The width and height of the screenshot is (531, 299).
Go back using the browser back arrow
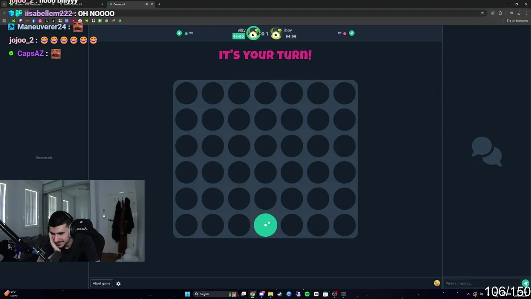(4, 13)
